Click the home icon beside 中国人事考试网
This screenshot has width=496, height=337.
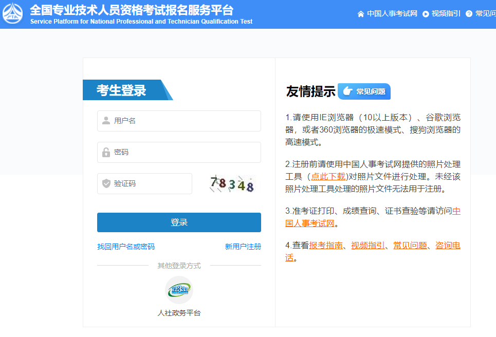361,14
